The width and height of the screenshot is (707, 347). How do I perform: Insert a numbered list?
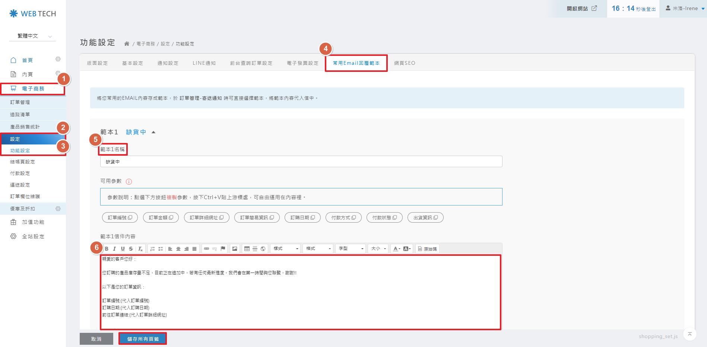point(152,249)
